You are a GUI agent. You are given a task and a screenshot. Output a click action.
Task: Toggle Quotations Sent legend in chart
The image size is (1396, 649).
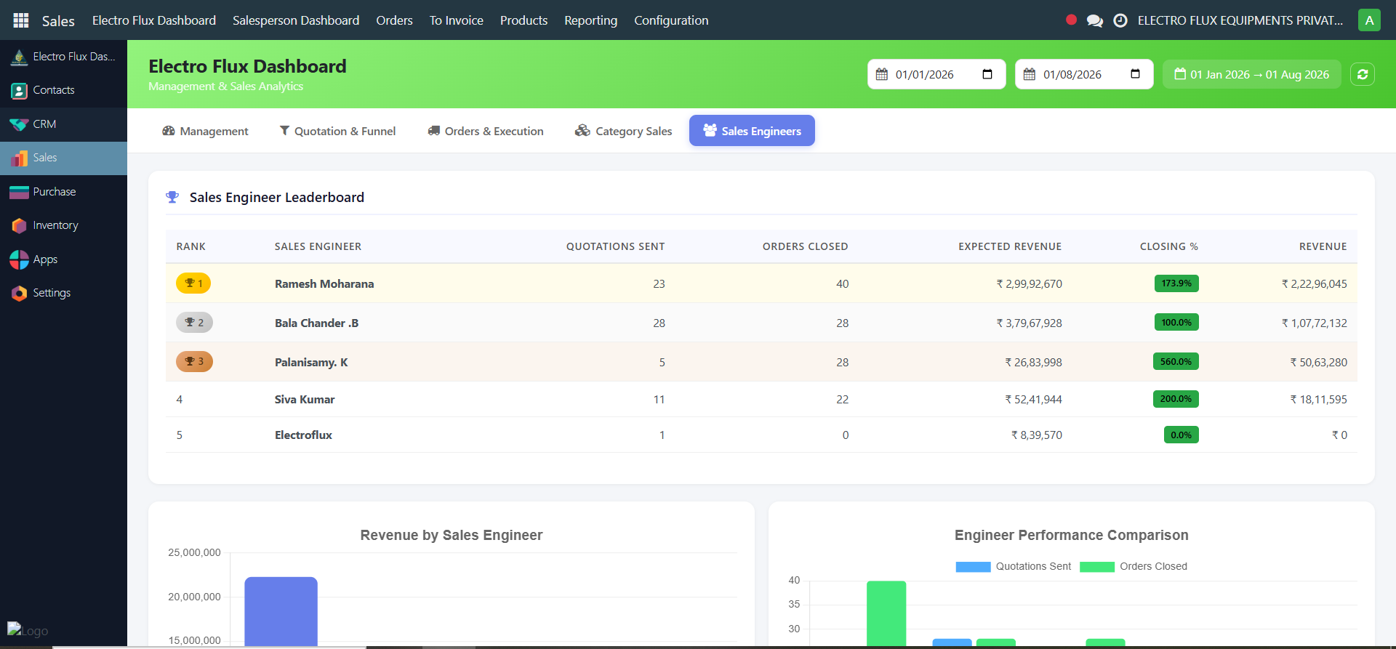click(x=1014, y=567)
